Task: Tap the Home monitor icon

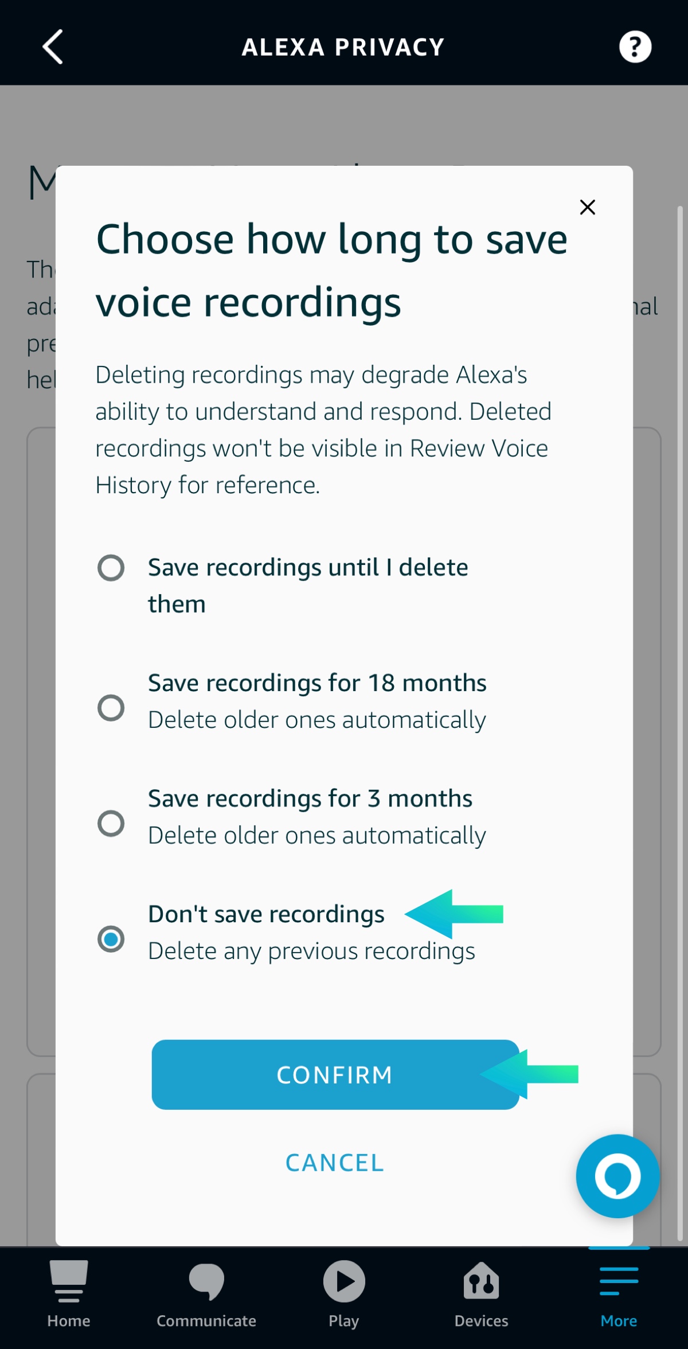Action: 69,1281
